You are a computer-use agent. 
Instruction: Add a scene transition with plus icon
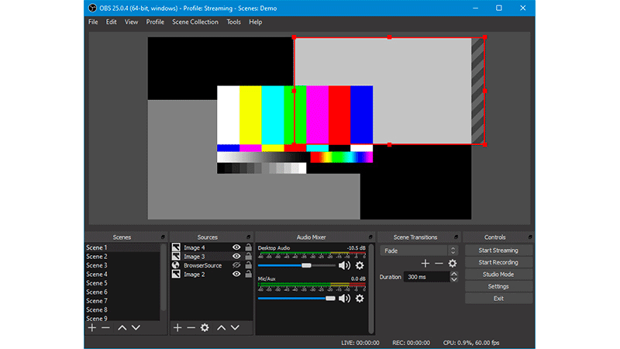pyautogui.click(x=425, y=264)
